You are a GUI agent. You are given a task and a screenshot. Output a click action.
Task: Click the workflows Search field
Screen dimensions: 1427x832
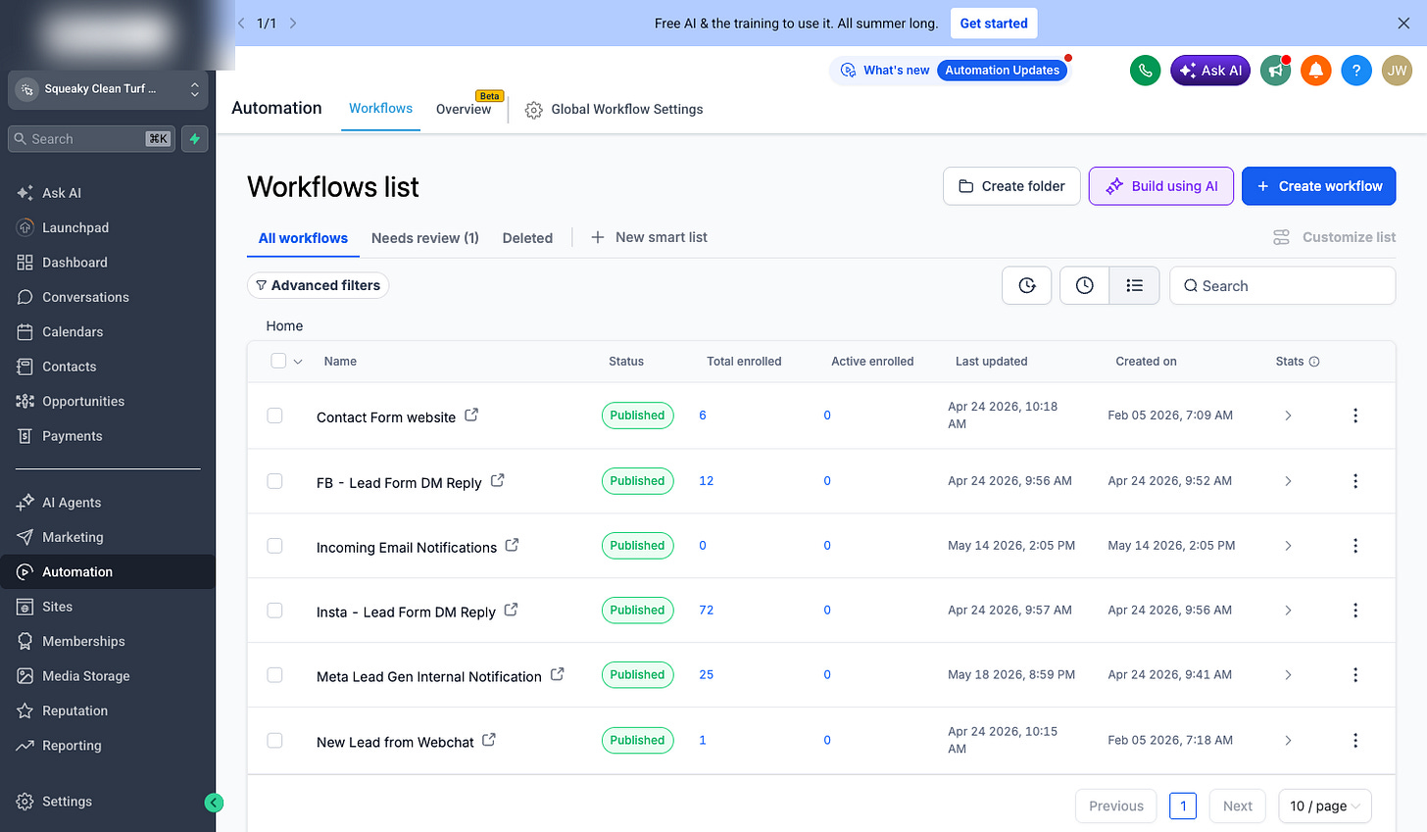(1282, 285)
